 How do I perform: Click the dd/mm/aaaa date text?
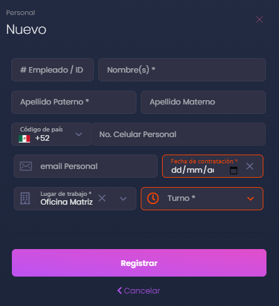pyautogui.click(x=193, y=170)
